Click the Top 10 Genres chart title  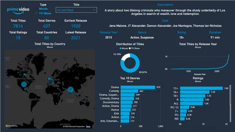click(x=130, y=78)
